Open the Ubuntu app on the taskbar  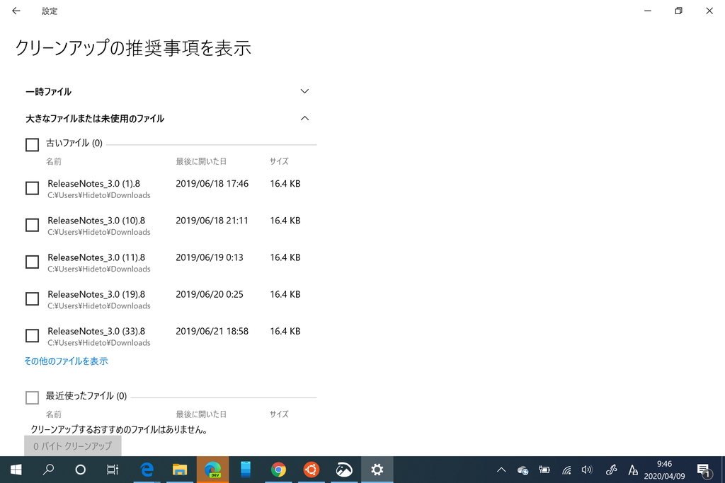[311, 469]
